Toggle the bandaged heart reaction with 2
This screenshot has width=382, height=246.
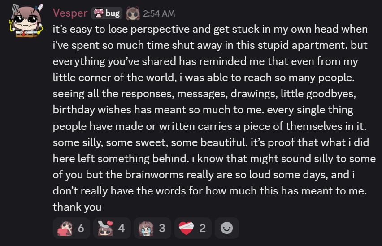192,229
